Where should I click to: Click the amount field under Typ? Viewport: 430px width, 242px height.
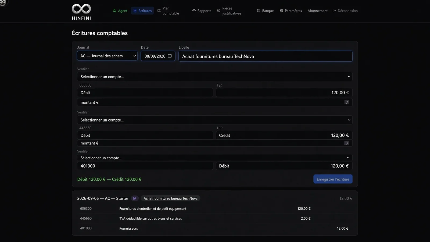click(x=284, y=92)
